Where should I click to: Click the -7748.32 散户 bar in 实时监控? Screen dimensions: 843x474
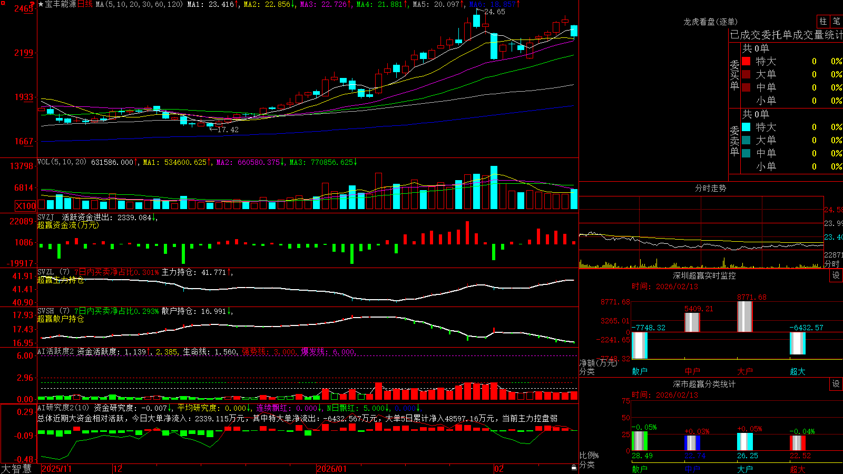point(640,345)
